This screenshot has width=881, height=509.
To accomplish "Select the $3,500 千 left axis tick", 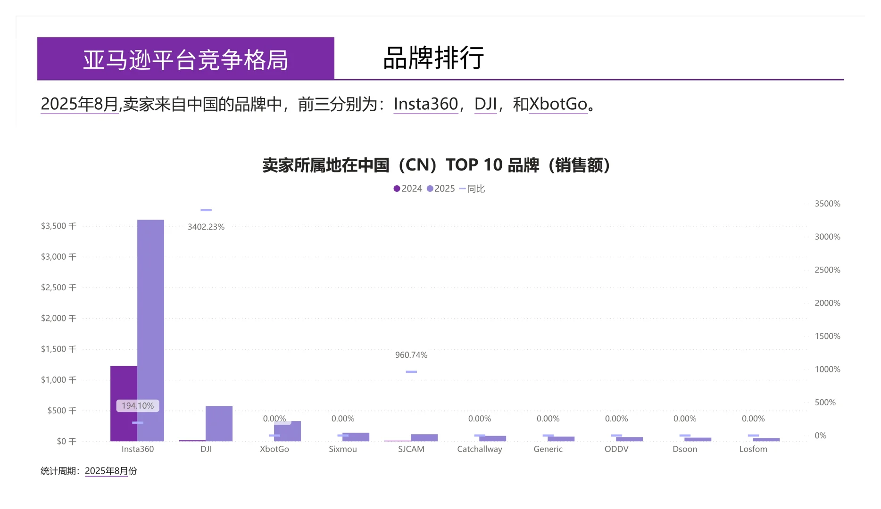I will coord(58,226).
